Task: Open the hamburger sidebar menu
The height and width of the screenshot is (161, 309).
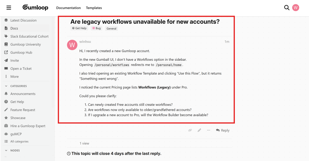Action: click(9, 8)
